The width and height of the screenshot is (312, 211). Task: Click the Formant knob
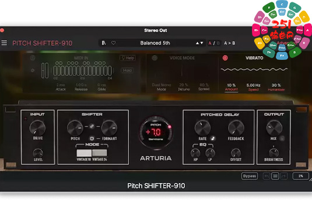(x=109, y=128)
